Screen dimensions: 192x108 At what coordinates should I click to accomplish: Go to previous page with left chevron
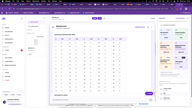point(108,18)
